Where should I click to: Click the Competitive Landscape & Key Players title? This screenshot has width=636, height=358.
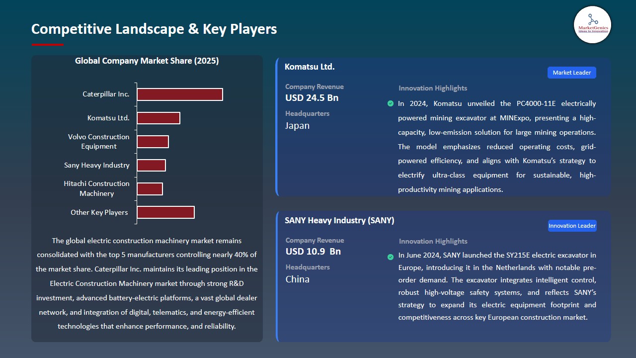coord(154,29)
